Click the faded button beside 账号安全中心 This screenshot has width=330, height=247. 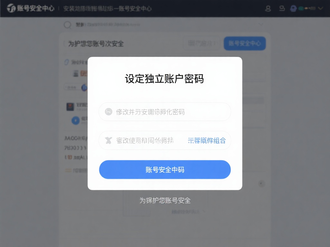[x=201, y=43]
